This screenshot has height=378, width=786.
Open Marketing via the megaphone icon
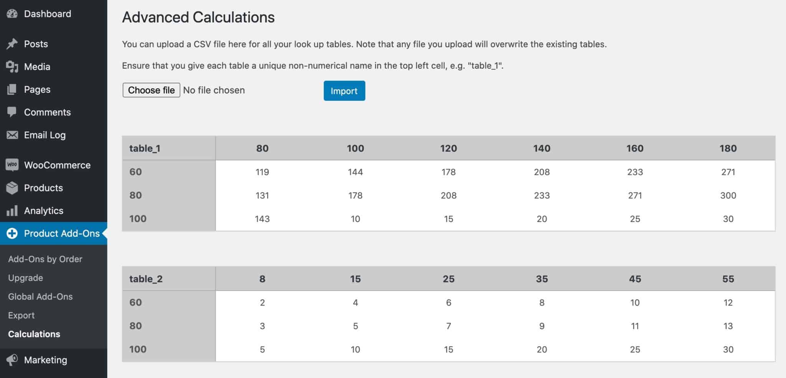(x=12, y=360)
